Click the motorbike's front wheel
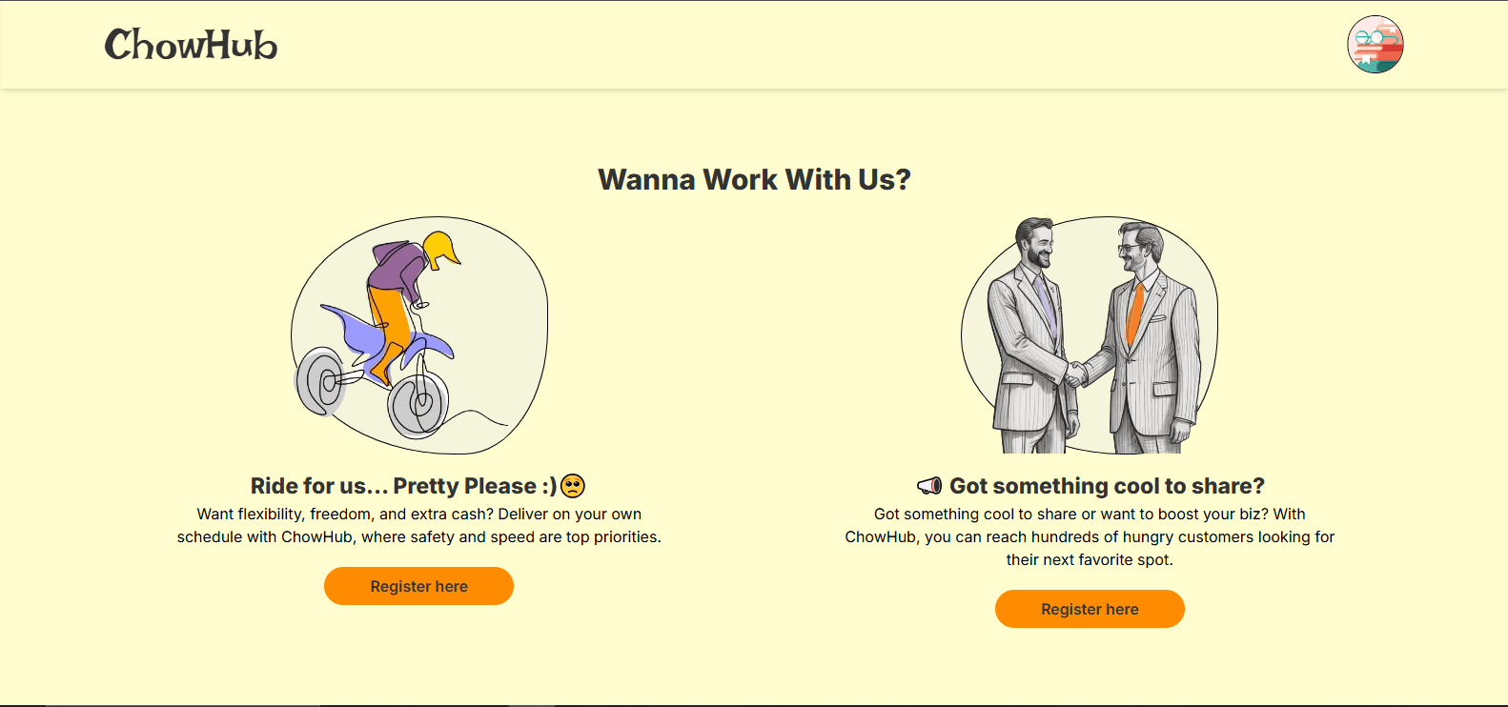The height and width of the screenshot is (707, 1508). (418, 403)
